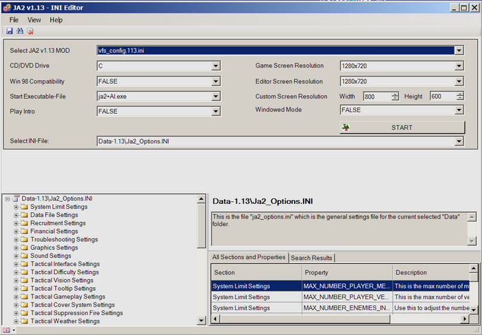
Task: Click the Sound Settings folder icon
Action: (24, 256)
